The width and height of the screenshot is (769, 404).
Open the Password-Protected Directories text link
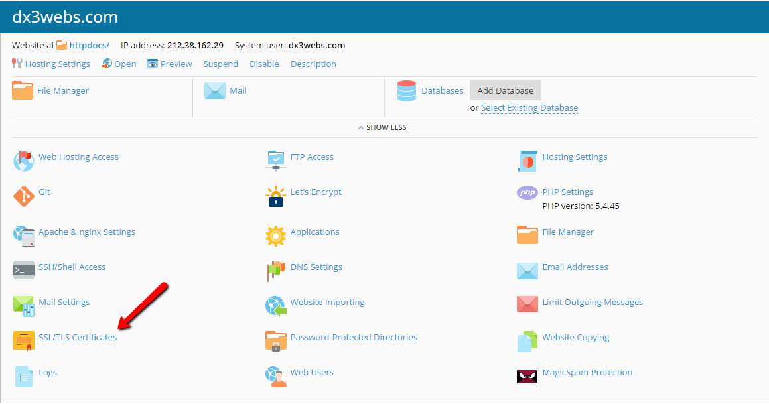tap(354, 337)
